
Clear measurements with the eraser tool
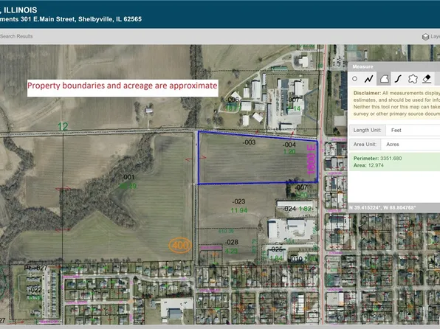(427, 79)
